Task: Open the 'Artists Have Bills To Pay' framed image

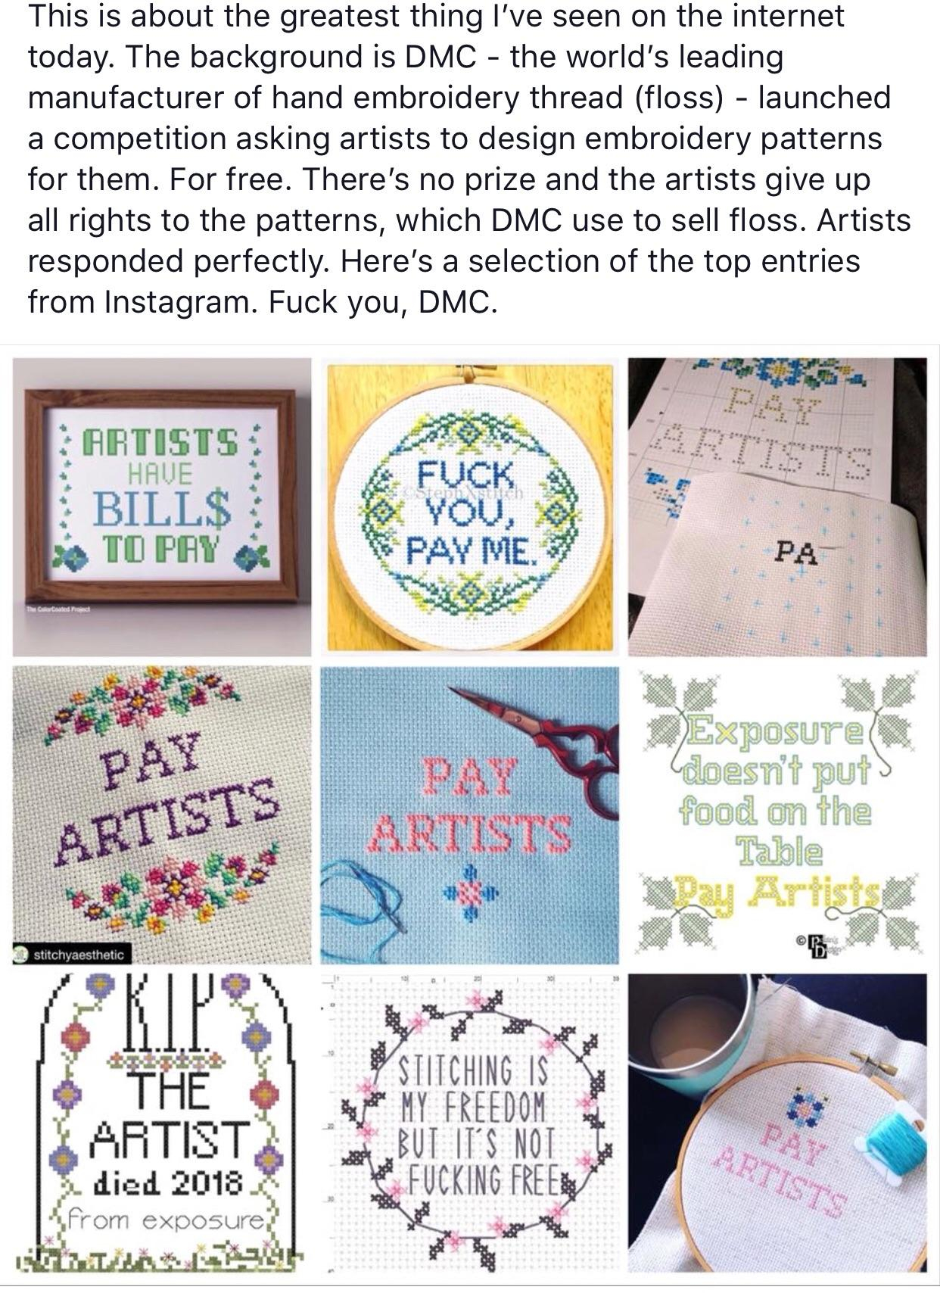Action: 162,506
